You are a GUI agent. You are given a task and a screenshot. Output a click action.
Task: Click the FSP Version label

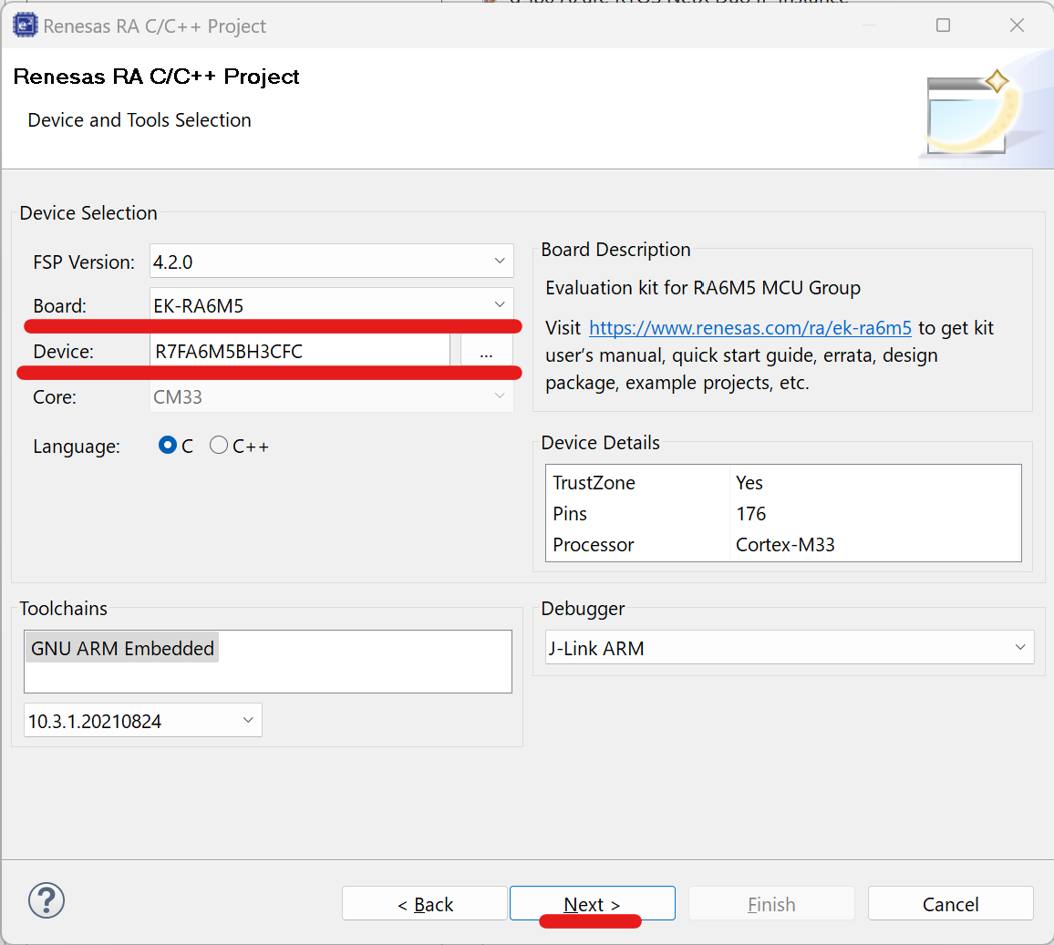83,262
